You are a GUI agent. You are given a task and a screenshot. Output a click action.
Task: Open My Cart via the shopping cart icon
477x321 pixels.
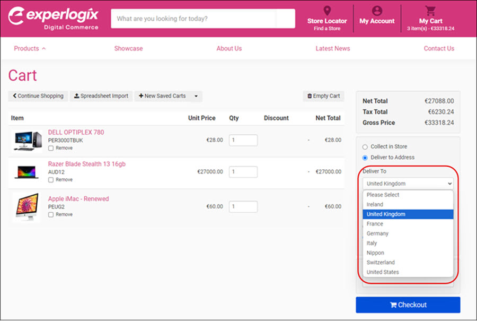point(430,9)
